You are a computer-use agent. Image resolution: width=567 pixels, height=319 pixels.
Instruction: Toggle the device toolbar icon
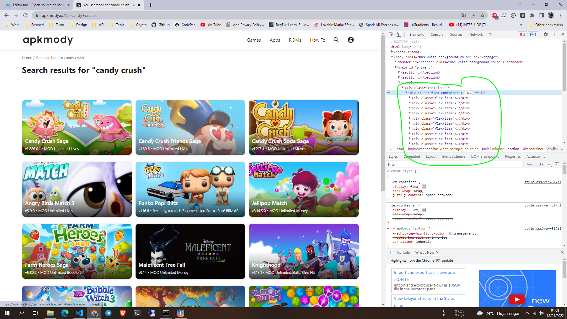coord(399,35)
